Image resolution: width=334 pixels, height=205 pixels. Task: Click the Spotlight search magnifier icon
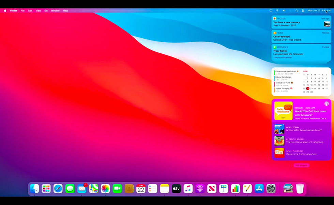click(297, 11)
